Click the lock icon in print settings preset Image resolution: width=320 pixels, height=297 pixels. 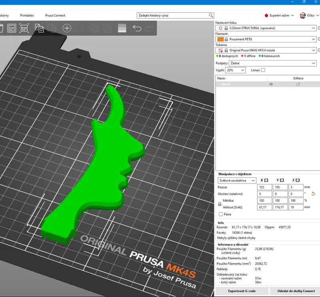(226, 28)
